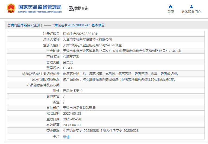Click National Medical Products Administration subtitle
The height and width of the screenshot is (144, 208).
[40, 12]
